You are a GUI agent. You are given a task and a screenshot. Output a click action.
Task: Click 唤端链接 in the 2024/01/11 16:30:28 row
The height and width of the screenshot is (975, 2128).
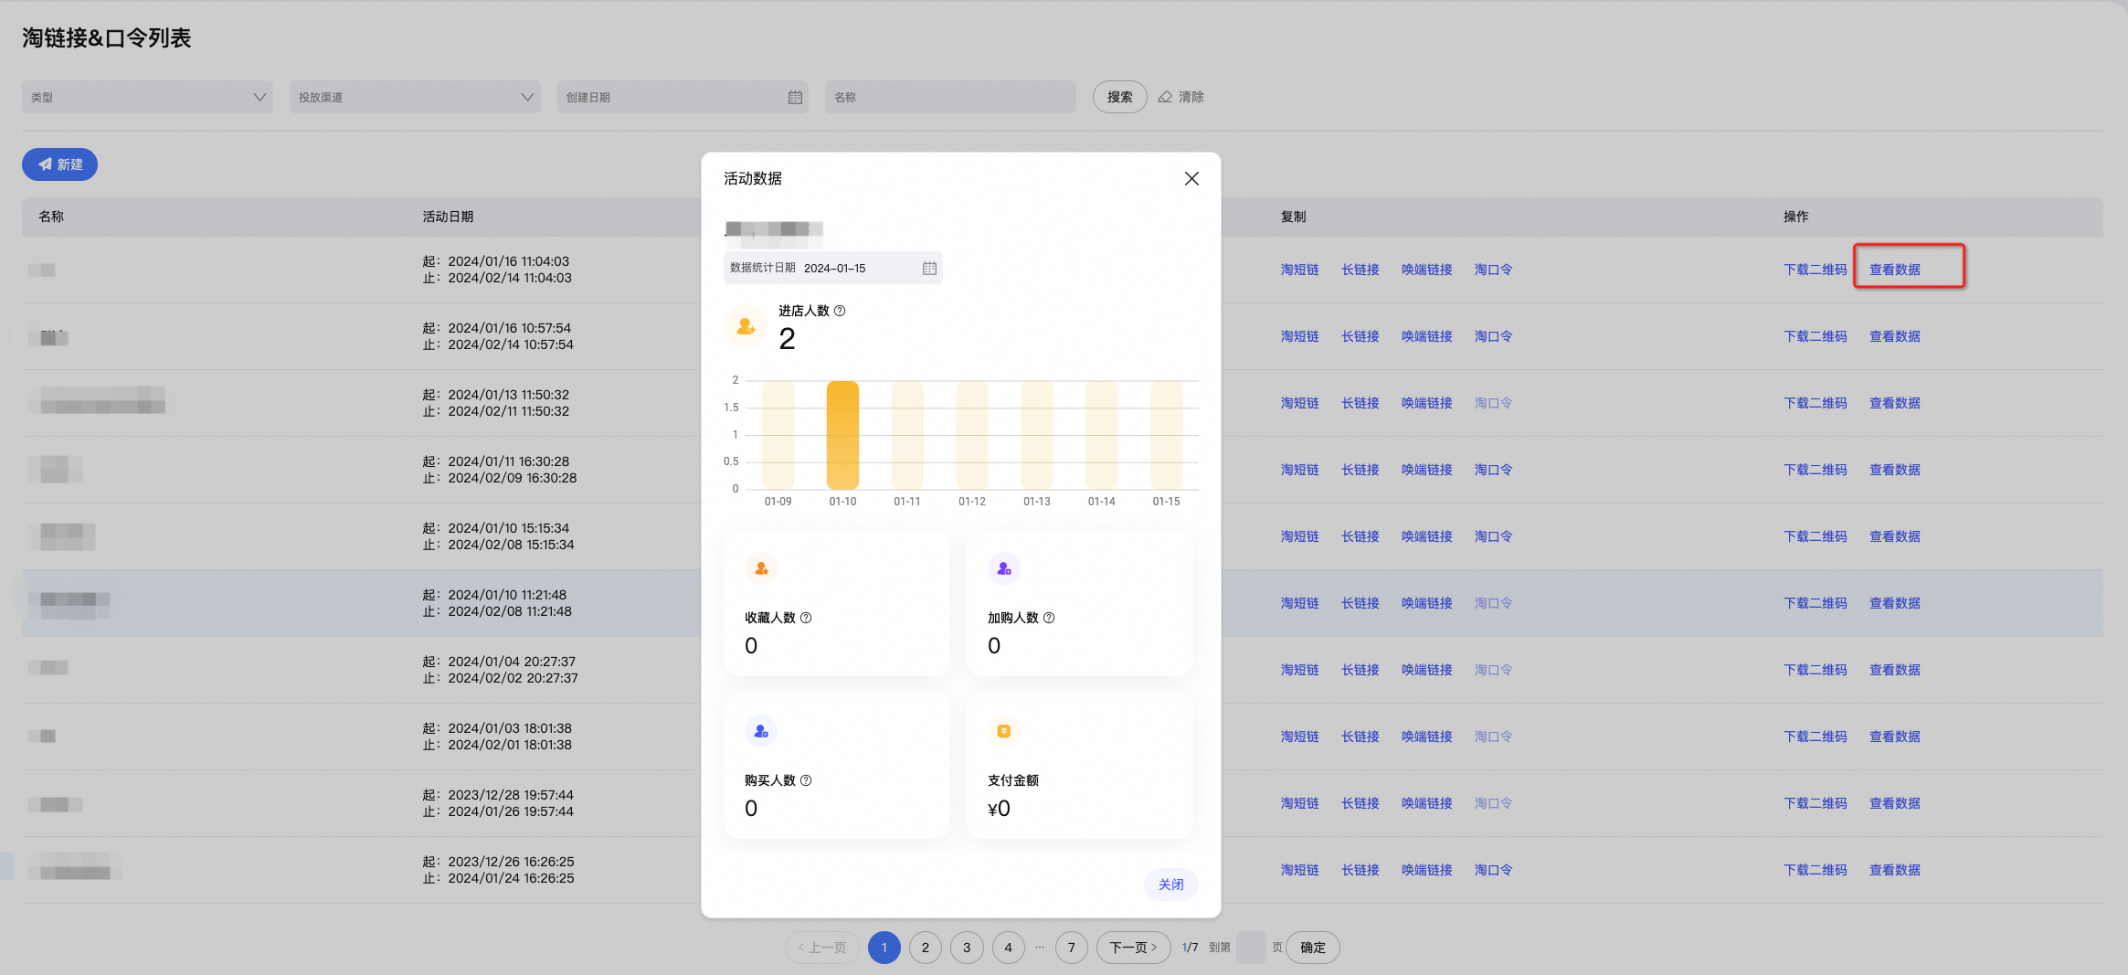[1426, 470]
